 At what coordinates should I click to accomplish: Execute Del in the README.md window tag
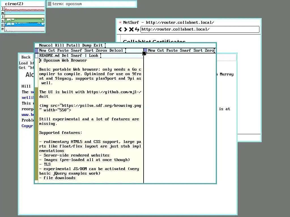pos(65,56)
